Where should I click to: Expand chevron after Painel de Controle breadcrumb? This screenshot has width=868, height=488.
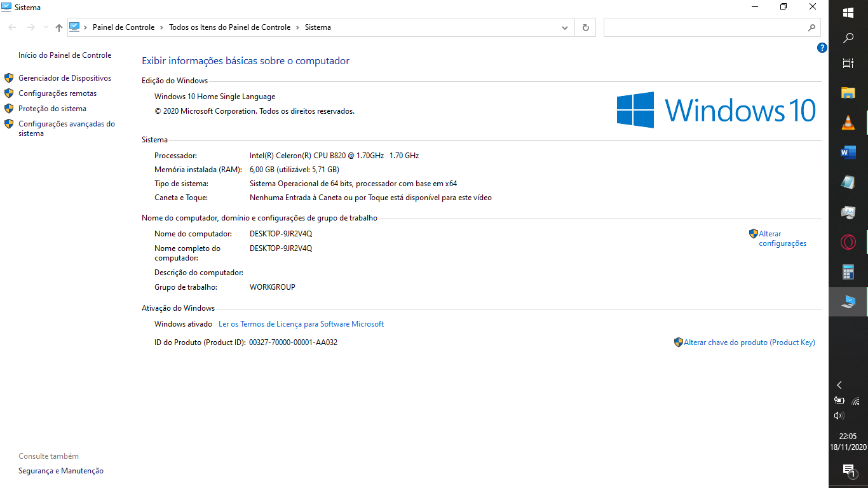(x=161, y=27)
